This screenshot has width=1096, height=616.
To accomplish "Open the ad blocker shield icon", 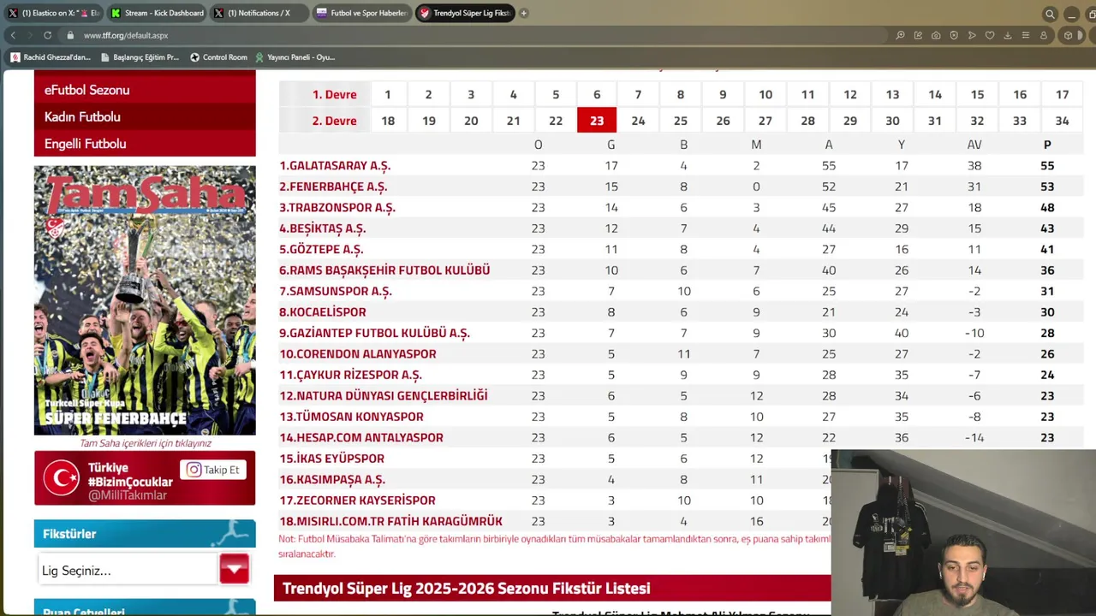I will (x=954, y=35).
